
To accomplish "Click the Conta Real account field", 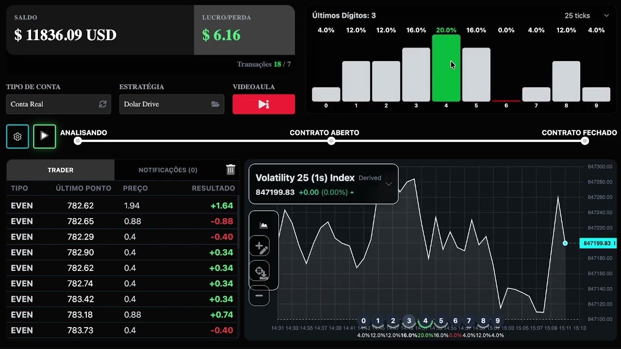I will 59,104.
